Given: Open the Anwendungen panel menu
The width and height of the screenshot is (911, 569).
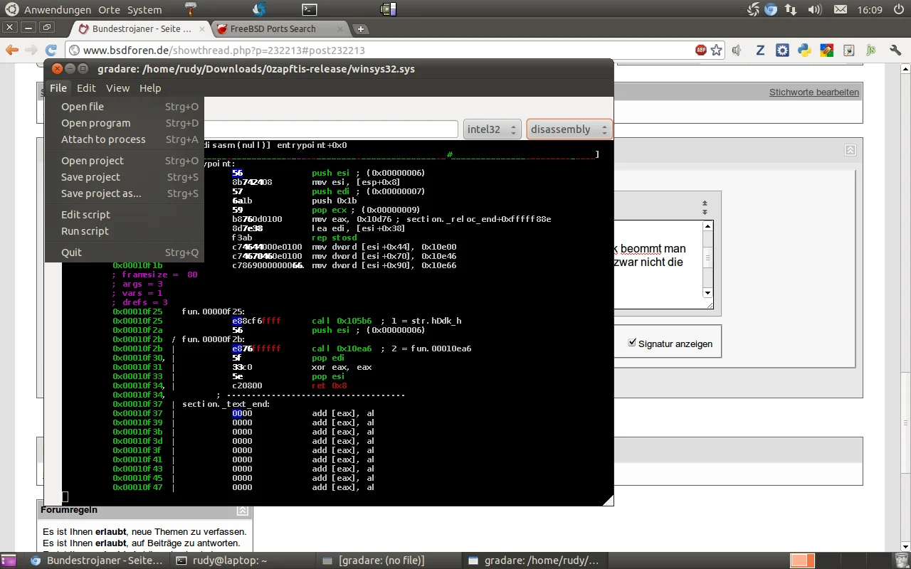Looking at the screenshot, I should pyautogui.click(x=58, y=10).
